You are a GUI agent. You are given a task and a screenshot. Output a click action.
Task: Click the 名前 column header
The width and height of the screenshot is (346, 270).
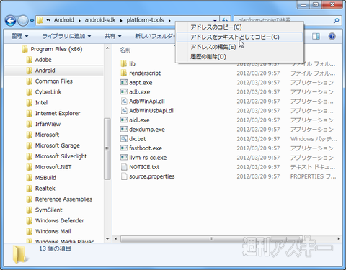coord(125,50)
